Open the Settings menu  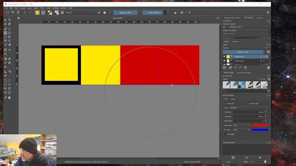click(55, 8)
